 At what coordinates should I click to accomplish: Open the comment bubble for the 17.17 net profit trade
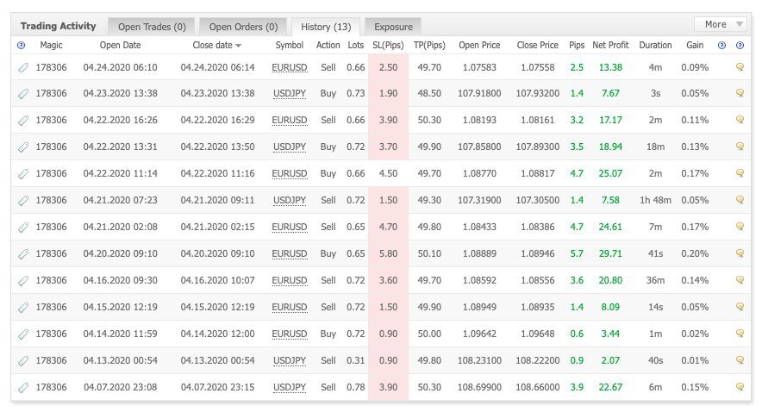coord(740,120)
